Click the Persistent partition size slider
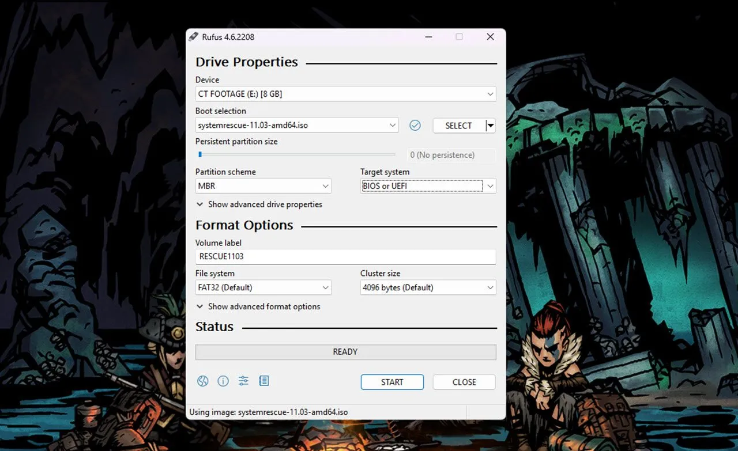This screenshot has width=738, height=451. (296, 154)
